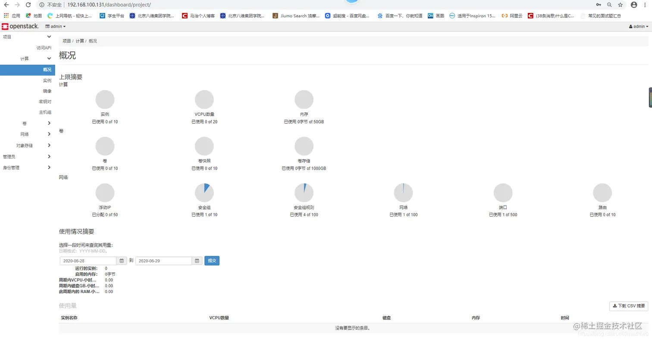
Task: Click the 安全组规则 usage pie chart
Action: point(304,192)
